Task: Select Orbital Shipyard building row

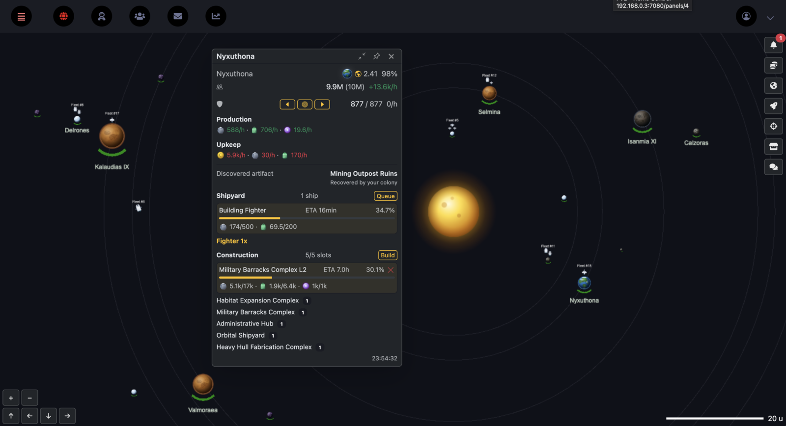Action: tap(246, 336)
